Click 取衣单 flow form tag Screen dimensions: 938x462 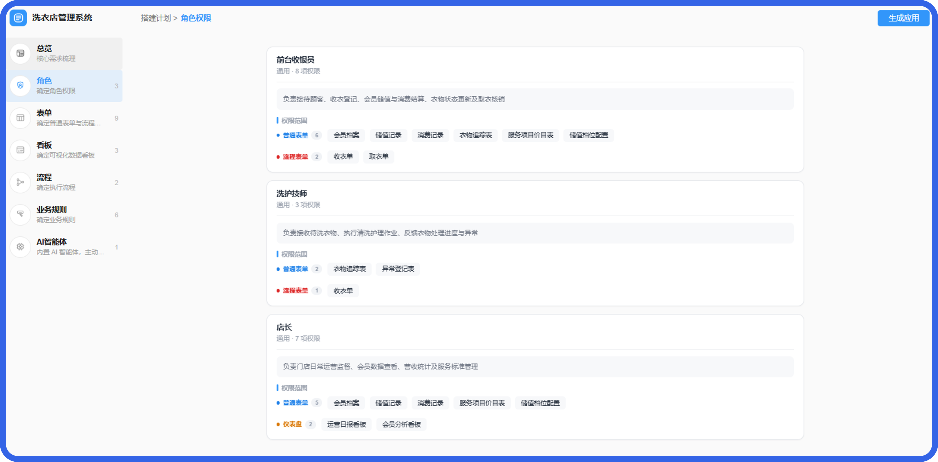(x=379, y=157)
